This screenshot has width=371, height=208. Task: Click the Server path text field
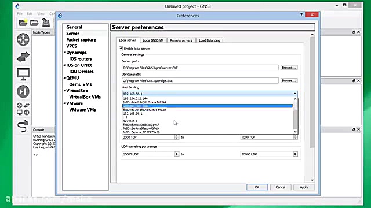200,68
